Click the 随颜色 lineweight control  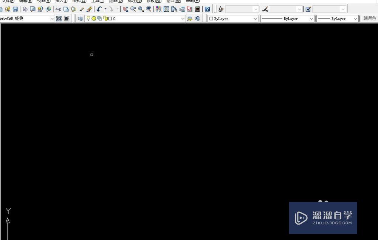click(x=369, y=18)
